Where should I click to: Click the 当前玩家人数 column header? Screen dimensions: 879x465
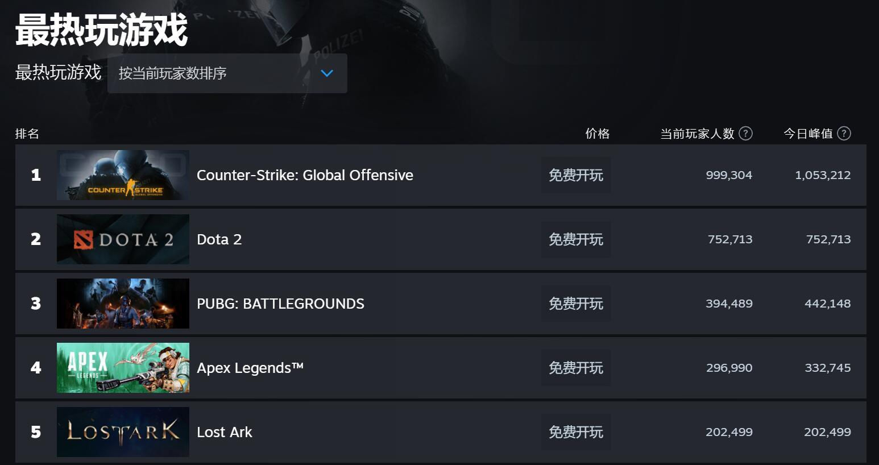tap(697, 134)
